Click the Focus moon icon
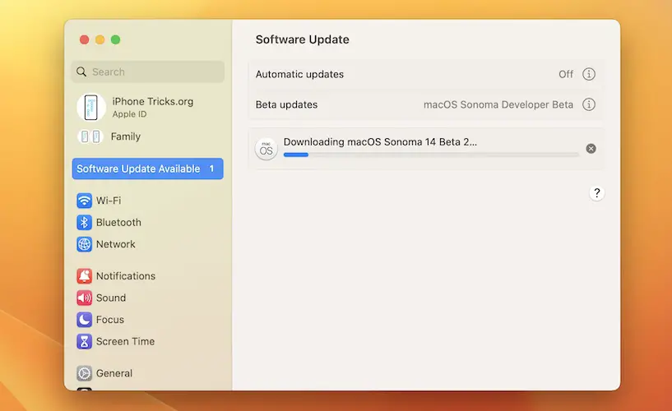 point(84,320)
